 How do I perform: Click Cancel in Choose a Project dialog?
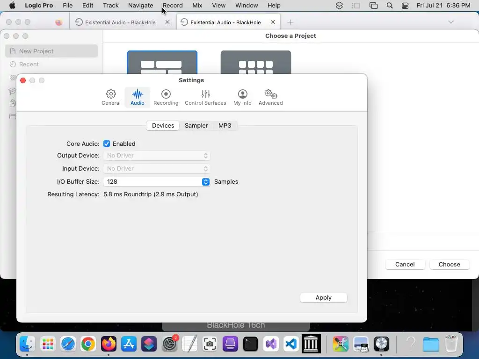click(405, 265)
